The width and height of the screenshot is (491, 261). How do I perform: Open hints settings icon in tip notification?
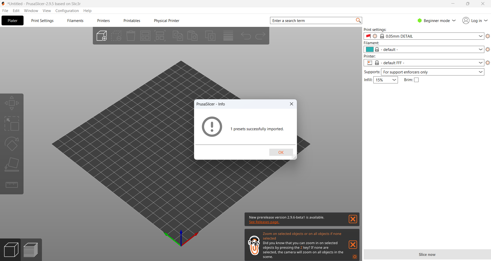[x=355, y=257]
